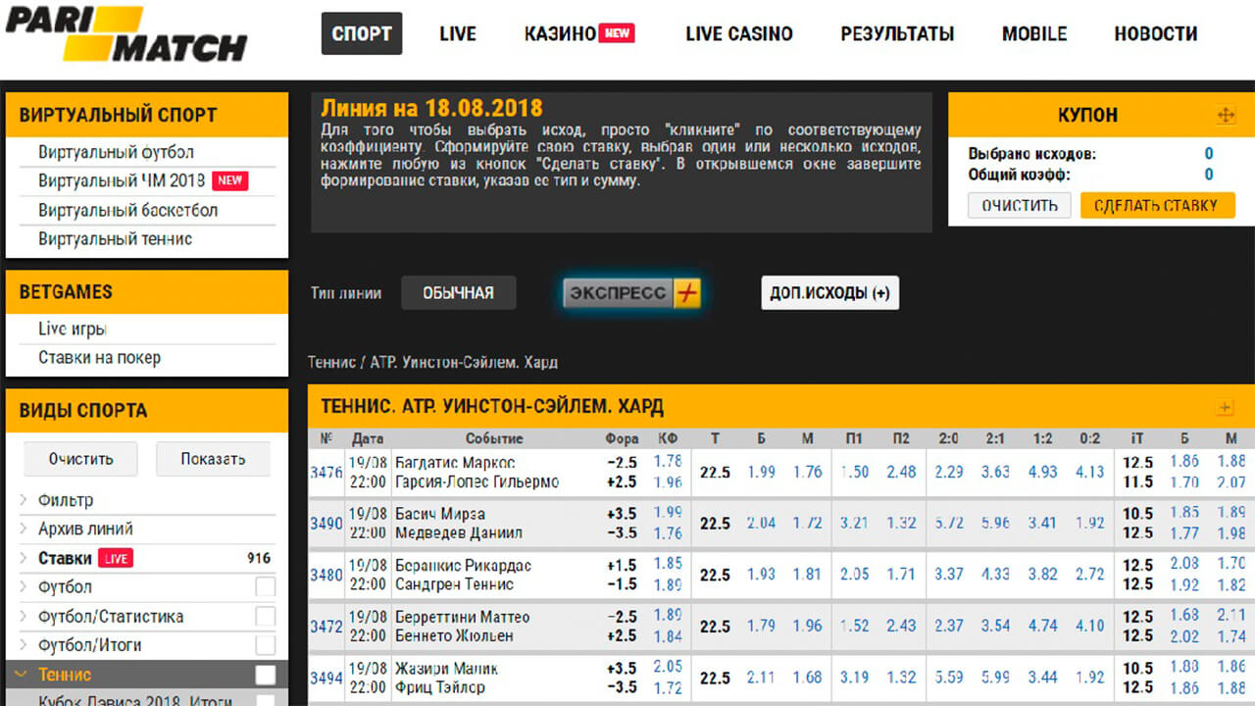Click the sidebar Показать button
This screenshot has height=706, width=1255.
213,459
